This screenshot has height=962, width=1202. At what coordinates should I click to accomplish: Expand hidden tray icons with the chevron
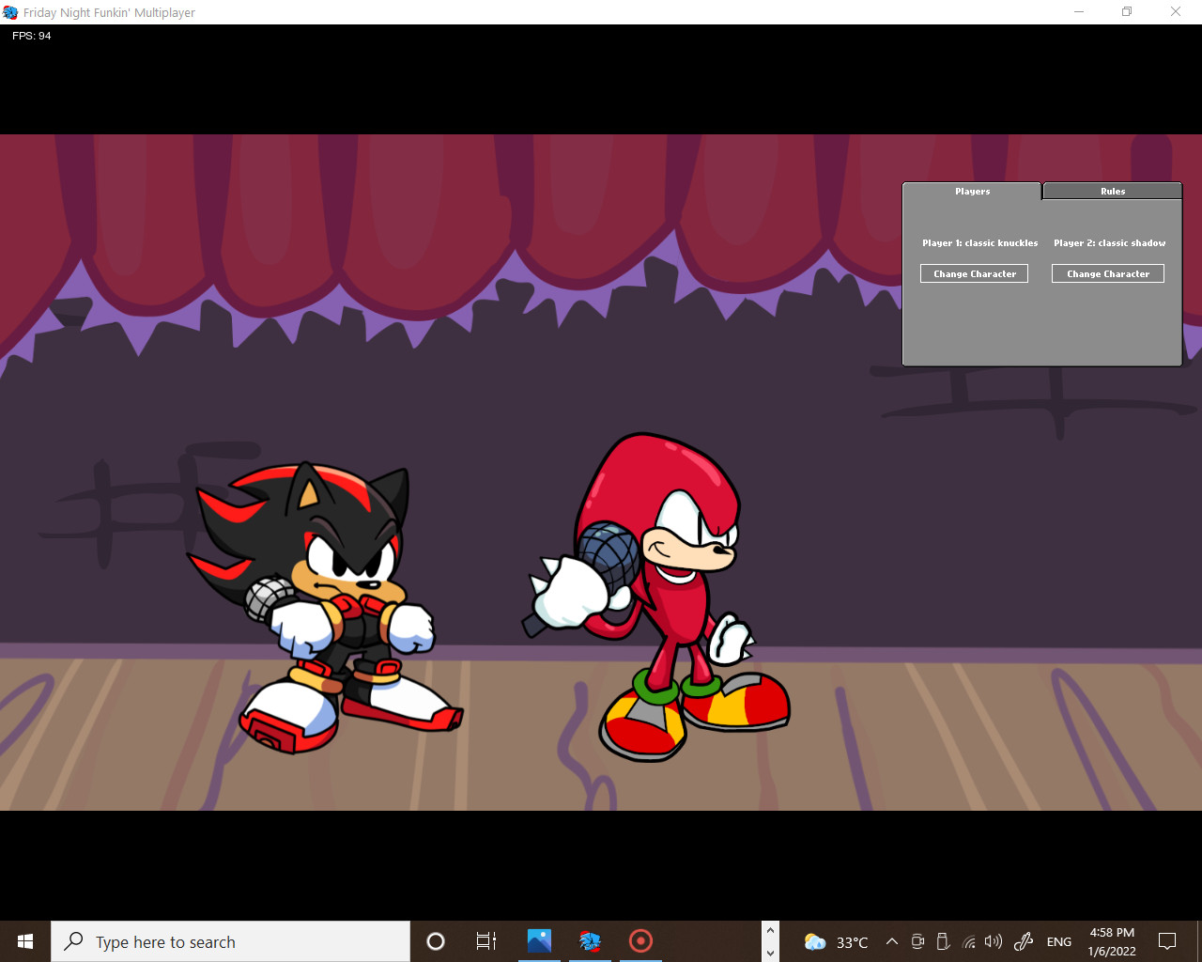click(891, 941)
